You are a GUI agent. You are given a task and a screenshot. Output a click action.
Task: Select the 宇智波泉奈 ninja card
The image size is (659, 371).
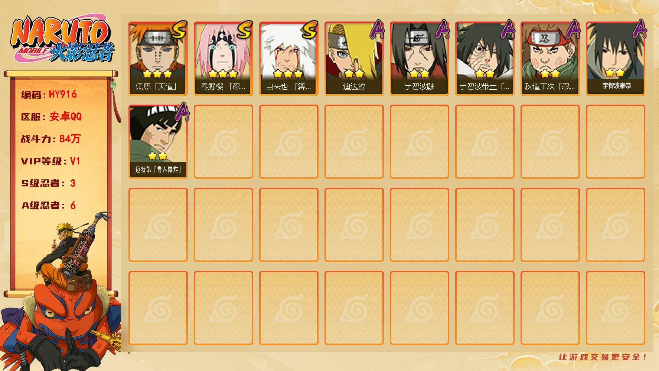pyautogui.click(x=615, y=59)
